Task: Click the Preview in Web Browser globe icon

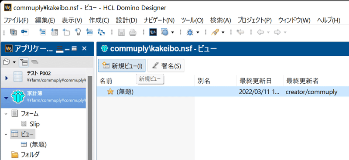Action: (x=165, y=32)
